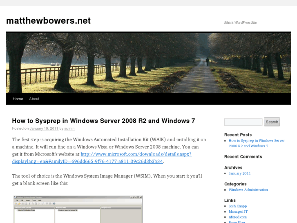Image resolution: width=297 pixels, height=223 pixels.
Task: Follow the microsoft.com downloads details link
Action: [102, 158]
